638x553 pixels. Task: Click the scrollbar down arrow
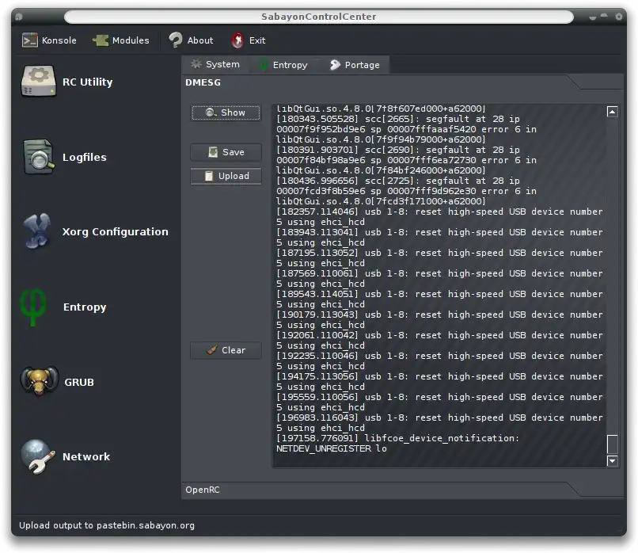tap(612, 461)
